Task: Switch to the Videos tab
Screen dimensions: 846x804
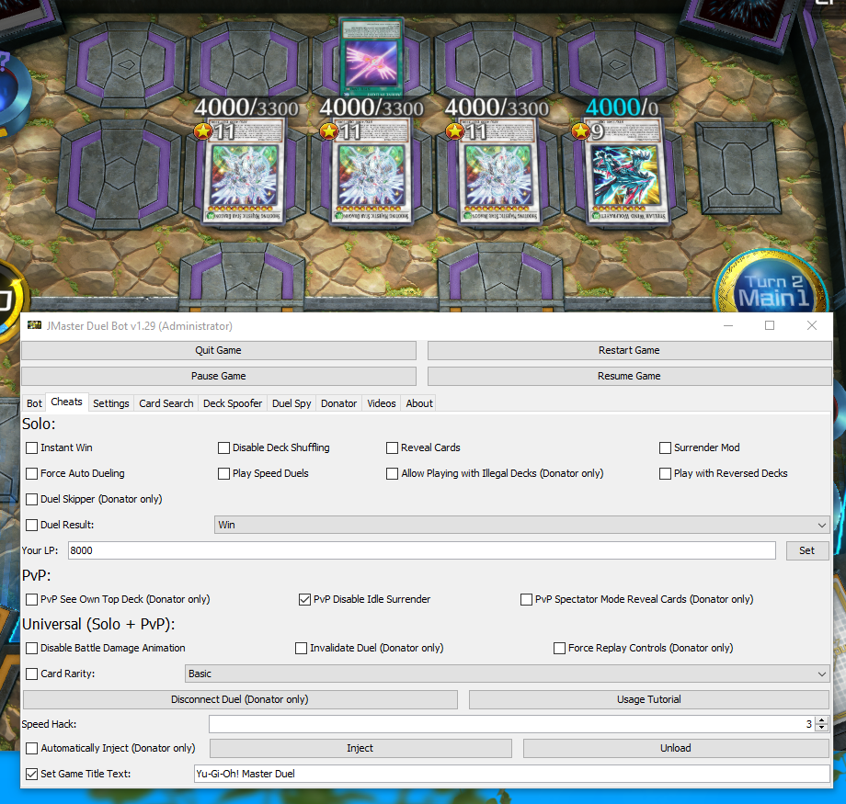Action: click(382, 403)
